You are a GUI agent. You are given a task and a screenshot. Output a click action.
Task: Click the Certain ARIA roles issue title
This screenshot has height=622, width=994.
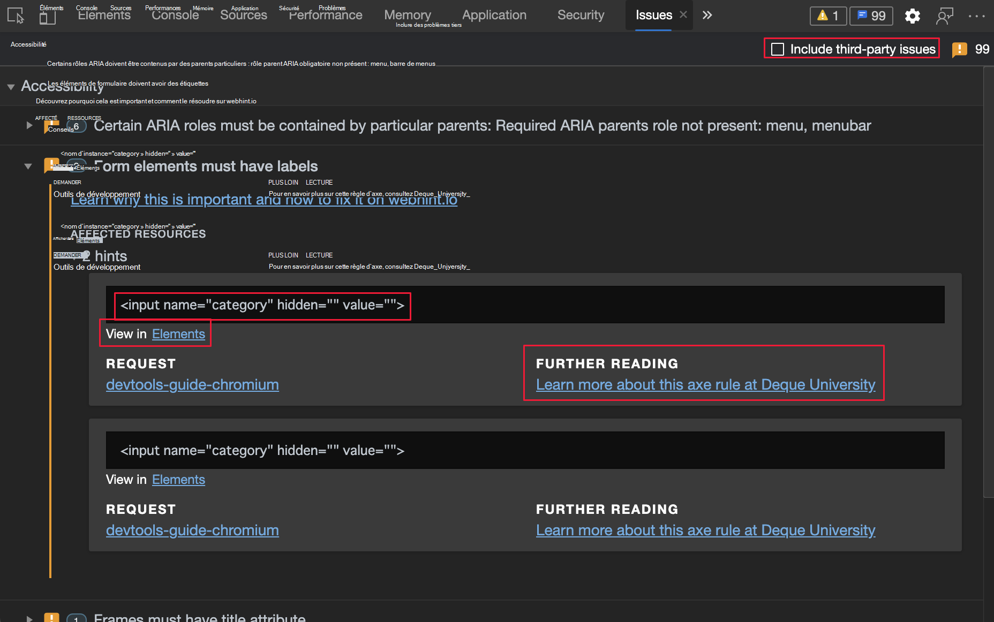(483, 126)
